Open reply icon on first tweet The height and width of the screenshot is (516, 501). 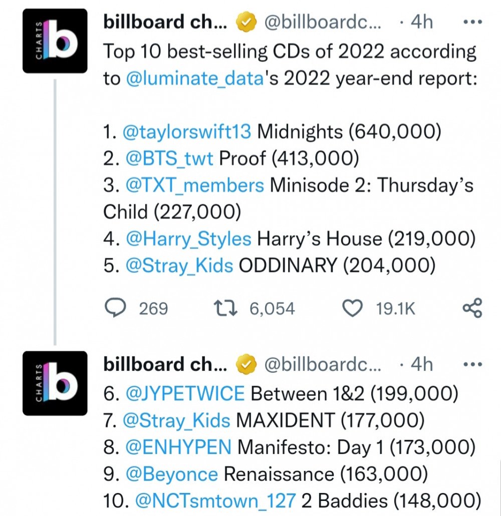point(115,308)
